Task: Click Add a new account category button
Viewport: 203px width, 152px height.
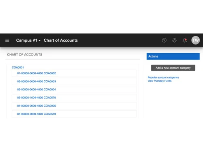Action: [173, 68]
